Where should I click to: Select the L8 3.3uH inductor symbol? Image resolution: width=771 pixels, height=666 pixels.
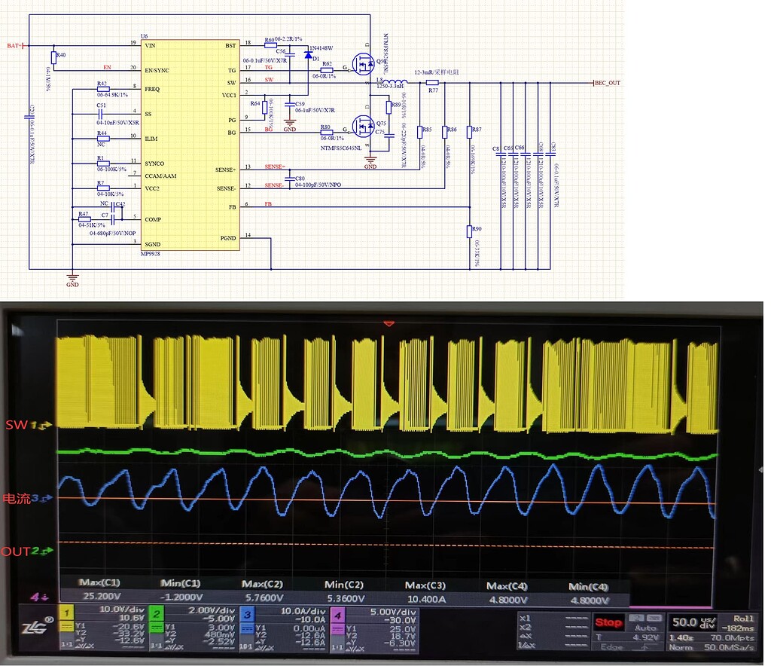tap(395, 81)
